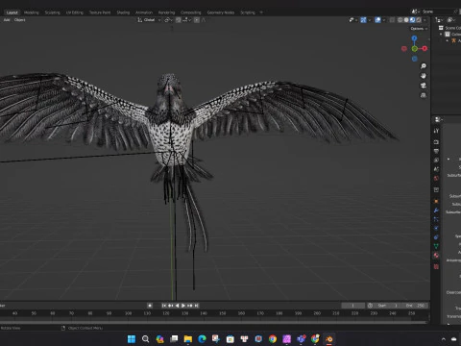461x346 pixels.
Task: Jump to the timeline end frame
Action: tap(197, 306)
